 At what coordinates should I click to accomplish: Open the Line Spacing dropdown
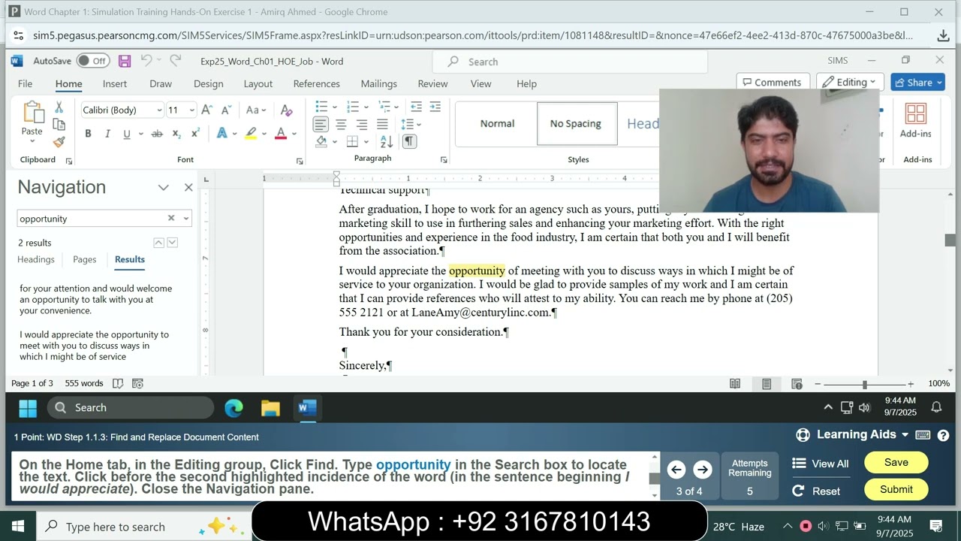coord(411,124)
